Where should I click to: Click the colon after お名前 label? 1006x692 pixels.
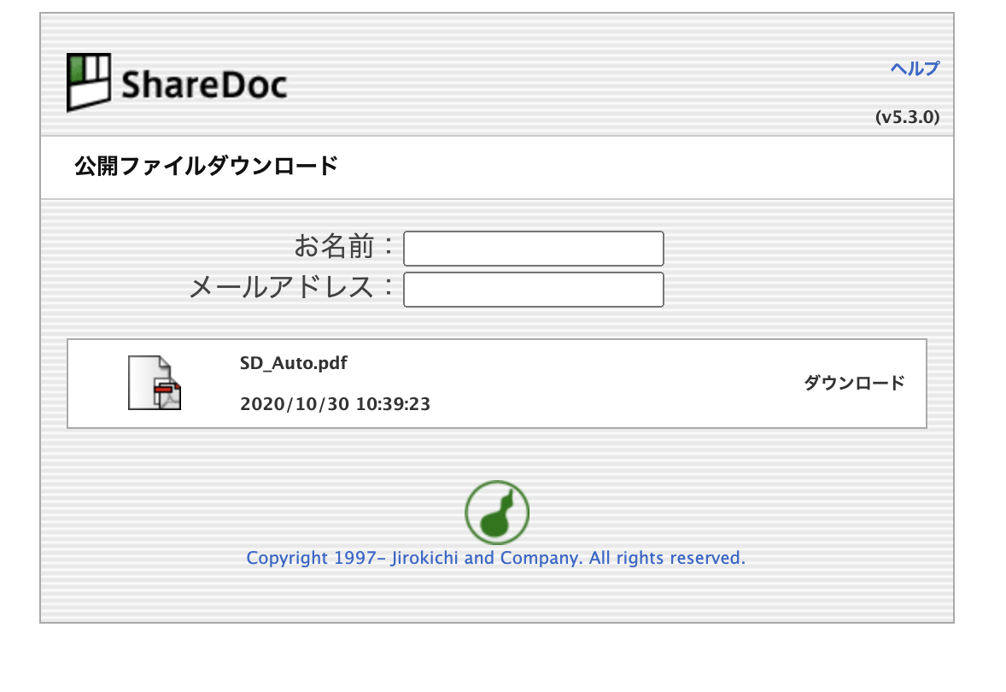[x=389, y=248]
